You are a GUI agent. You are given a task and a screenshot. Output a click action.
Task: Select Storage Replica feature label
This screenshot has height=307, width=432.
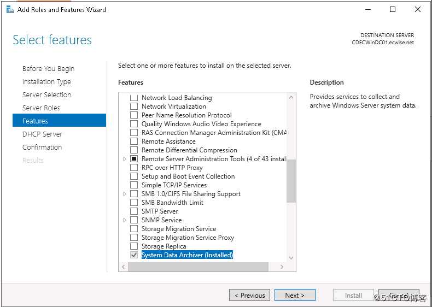point(164,246)
